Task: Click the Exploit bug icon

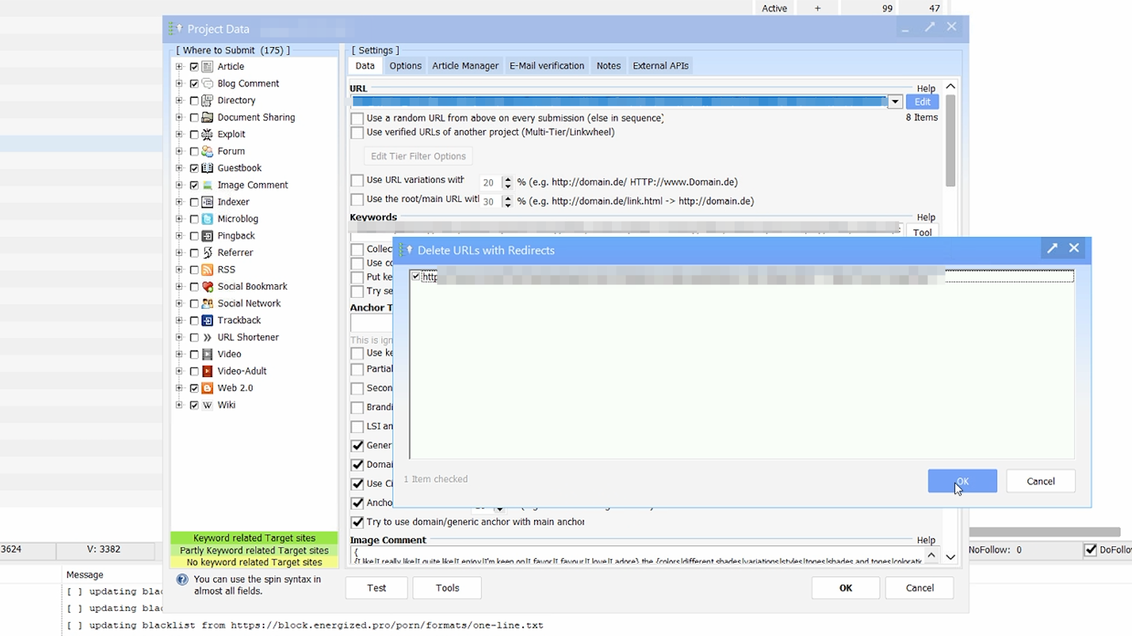Action: pyautogui.click(x=208, y=134)
